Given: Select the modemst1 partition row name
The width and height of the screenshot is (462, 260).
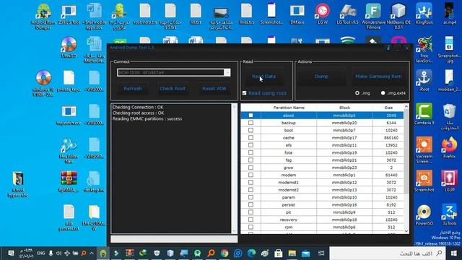Looking at the screenshot, I should click(289, 182).
